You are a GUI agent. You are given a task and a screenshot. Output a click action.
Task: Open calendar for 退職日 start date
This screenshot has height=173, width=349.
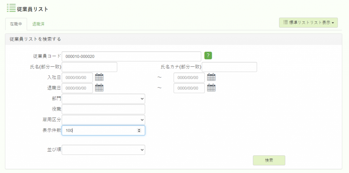(x=99, y=88)
